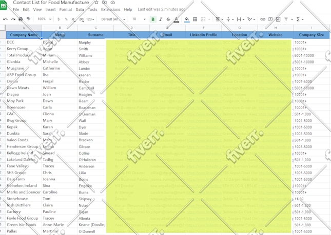Viewport: 331px width, 235px height.
Task: Increase decimal places button
Action: click(x=81, y=19)
